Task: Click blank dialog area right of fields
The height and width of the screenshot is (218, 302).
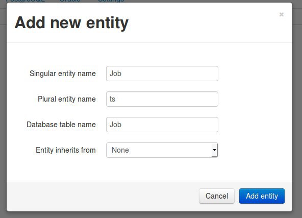Action: point(254,112)
